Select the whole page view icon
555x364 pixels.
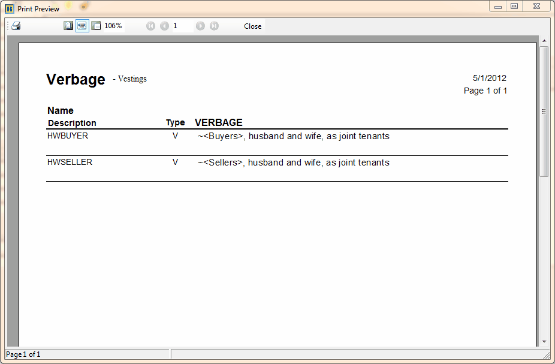tap(68, 26)
